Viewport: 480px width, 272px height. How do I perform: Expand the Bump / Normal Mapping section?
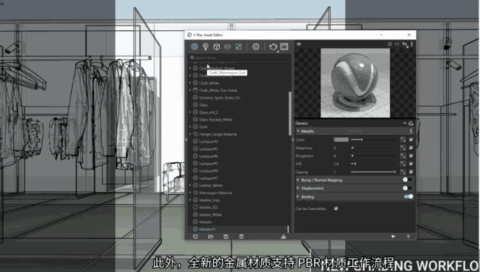(x=298, y=180)
